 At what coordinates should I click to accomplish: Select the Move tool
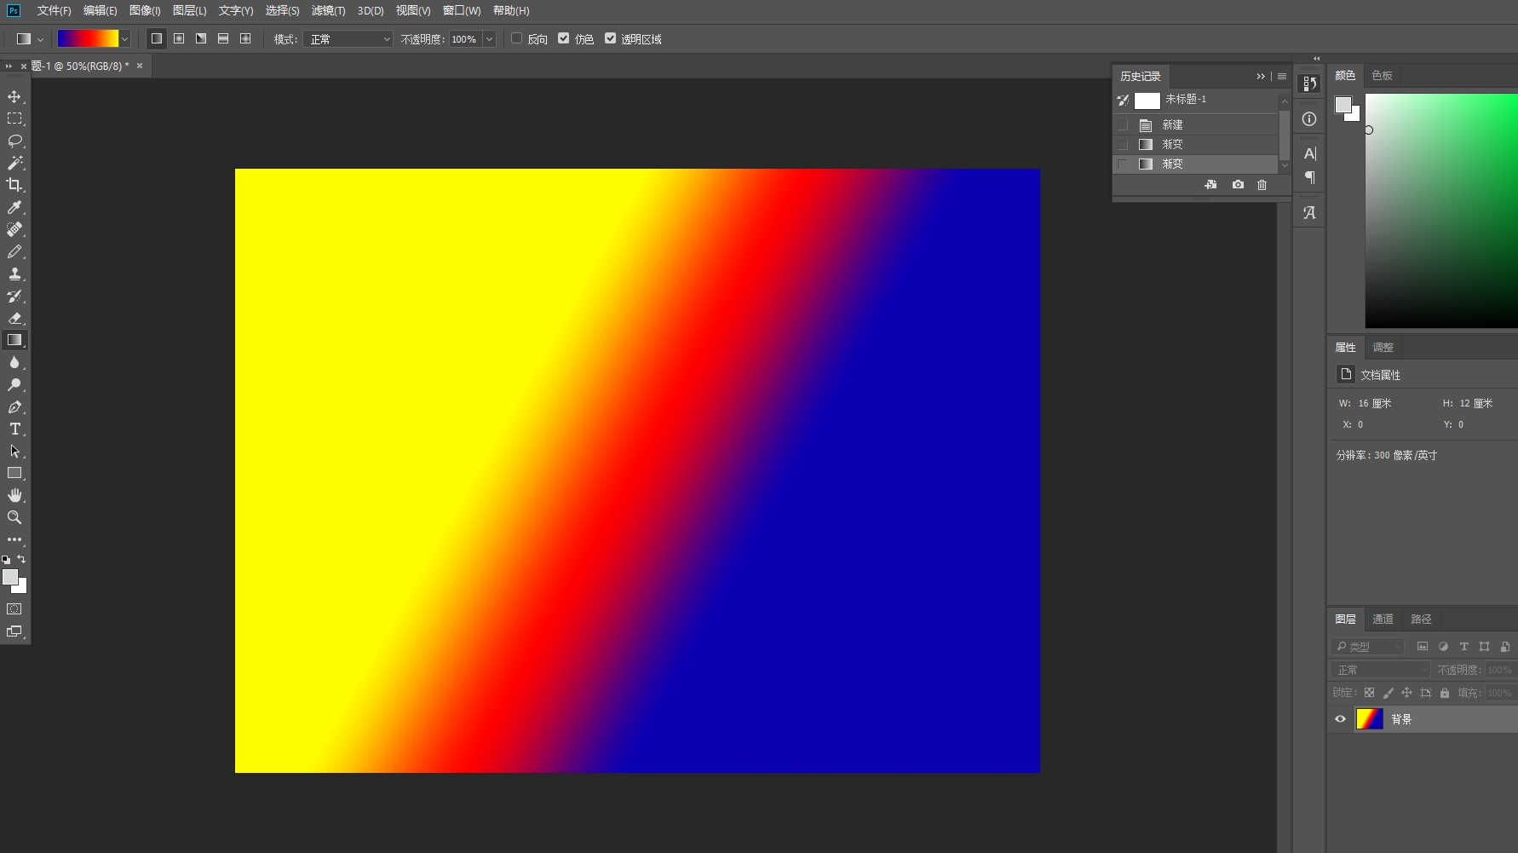tap(14, 96)
